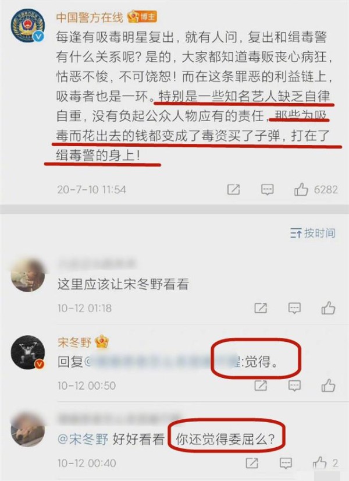Like the 这里应该让宋冬野看看 comment
Image resolution: width=349 pixels, height=481 pixels.
click(328, 308)
